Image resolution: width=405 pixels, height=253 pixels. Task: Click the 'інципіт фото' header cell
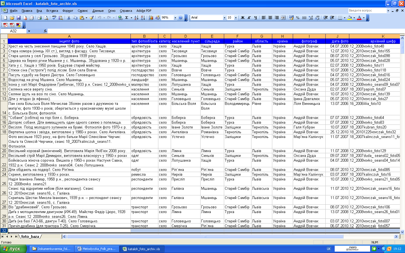coord(69,41)
